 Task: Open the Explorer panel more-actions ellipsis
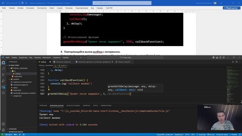(x=34, y=62)
